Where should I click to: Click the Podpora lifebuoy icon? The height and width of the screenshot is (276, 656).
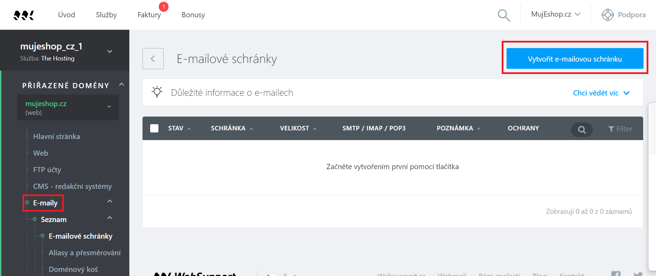click(x=607, y=15)
